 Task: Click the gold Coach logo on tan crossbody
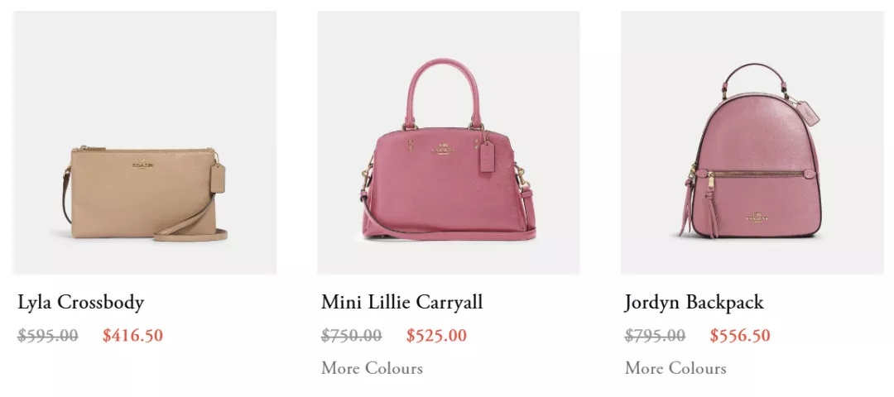tap(143, 164)
